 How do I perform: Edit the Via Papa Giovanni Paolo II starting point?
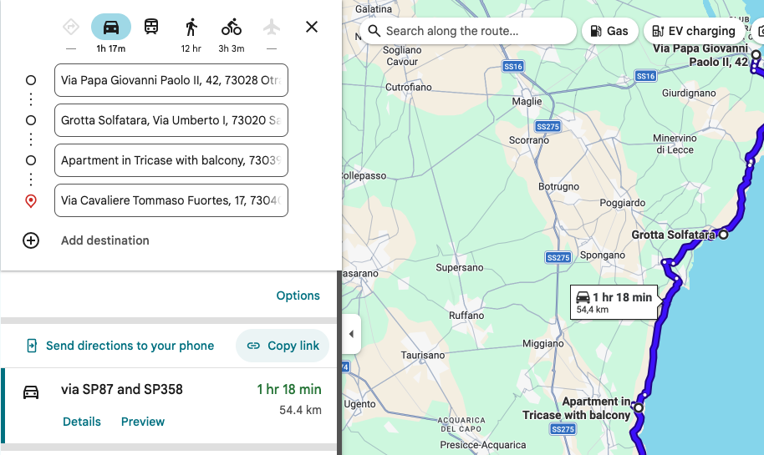click(171, 80)
